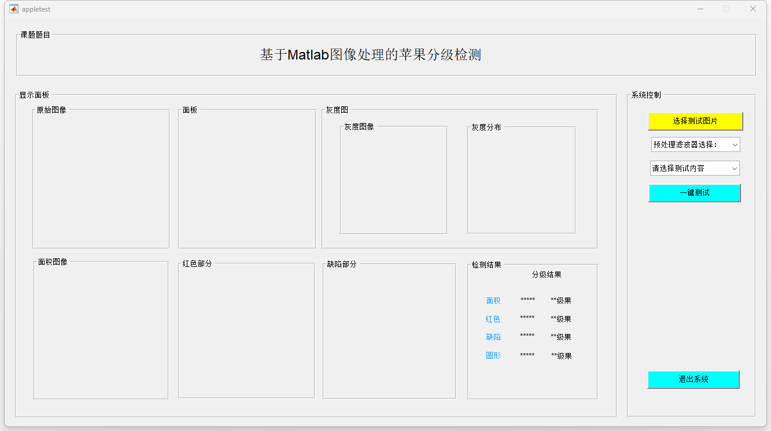Click the 面板 panel label
Screen dimensions: 771x431
point(190,110)
